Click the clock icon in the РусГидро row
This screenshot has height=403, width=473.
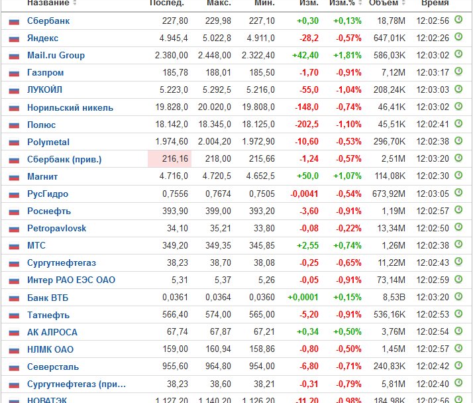click(458, 193)
